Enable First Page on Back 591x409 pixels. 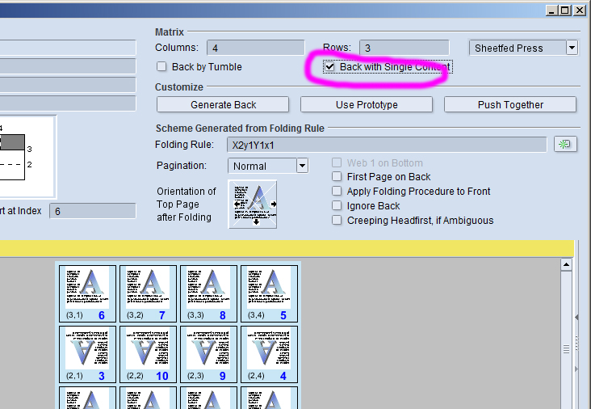[337, 176]
